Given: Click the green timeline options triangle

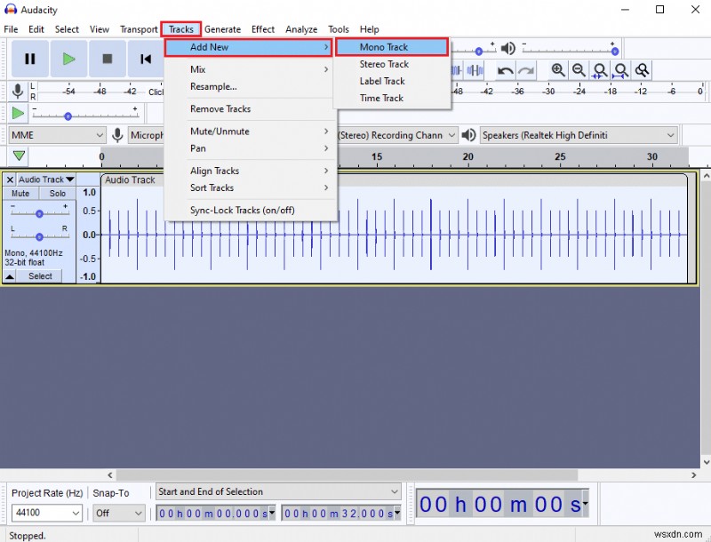Looking at the screenshot, I should pos(19,155).
